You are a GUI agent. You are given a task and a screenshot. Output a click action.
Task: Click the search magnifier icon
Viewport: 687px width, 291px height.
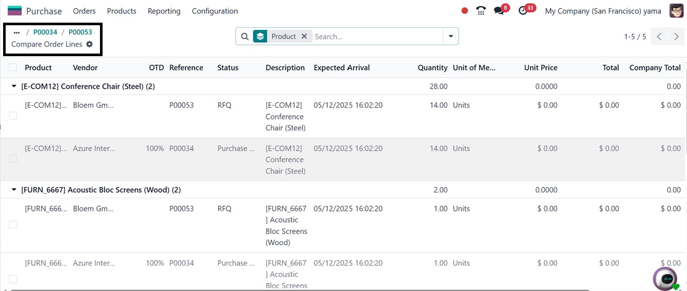coord(245,37)
